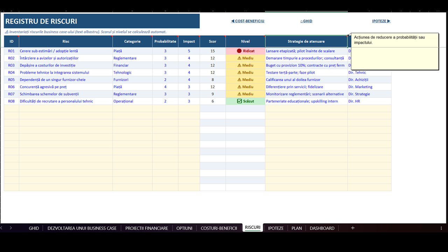The width and height of the screenshot is (448, 252).
Task: Select the cell 'Cerere sub estimări / adopție lentă'
Action: 66,51
